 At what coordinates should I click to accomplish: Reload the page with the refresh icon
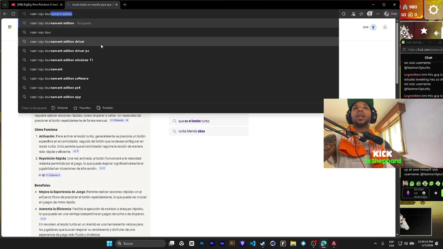13,14
